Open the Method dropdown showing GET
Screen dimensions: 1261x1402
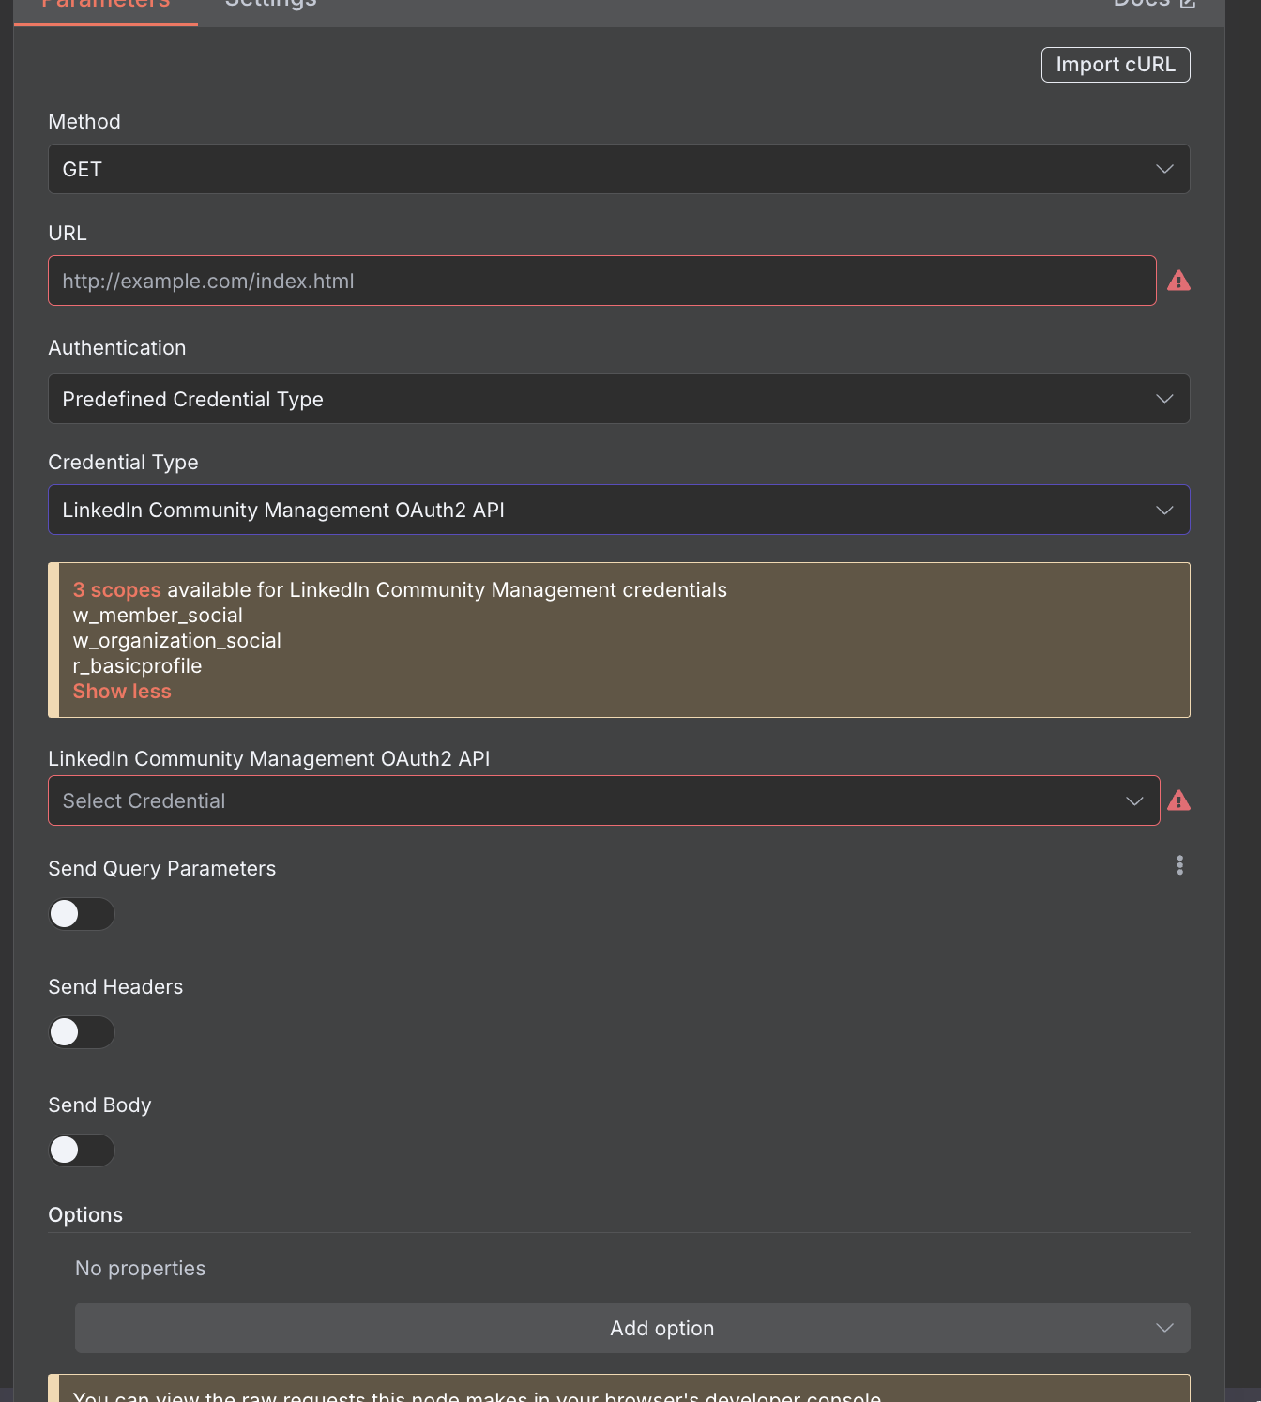click(619, 169)
